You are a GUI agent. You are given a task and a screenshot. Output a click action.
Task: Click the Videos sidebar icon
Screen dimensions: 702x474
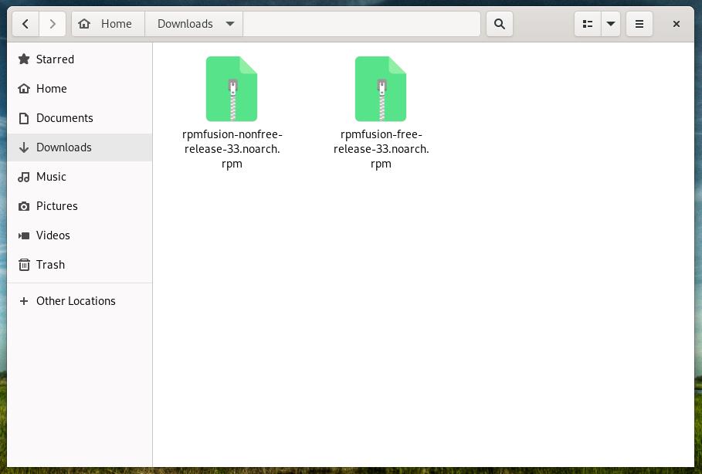[x=24, y=235]
